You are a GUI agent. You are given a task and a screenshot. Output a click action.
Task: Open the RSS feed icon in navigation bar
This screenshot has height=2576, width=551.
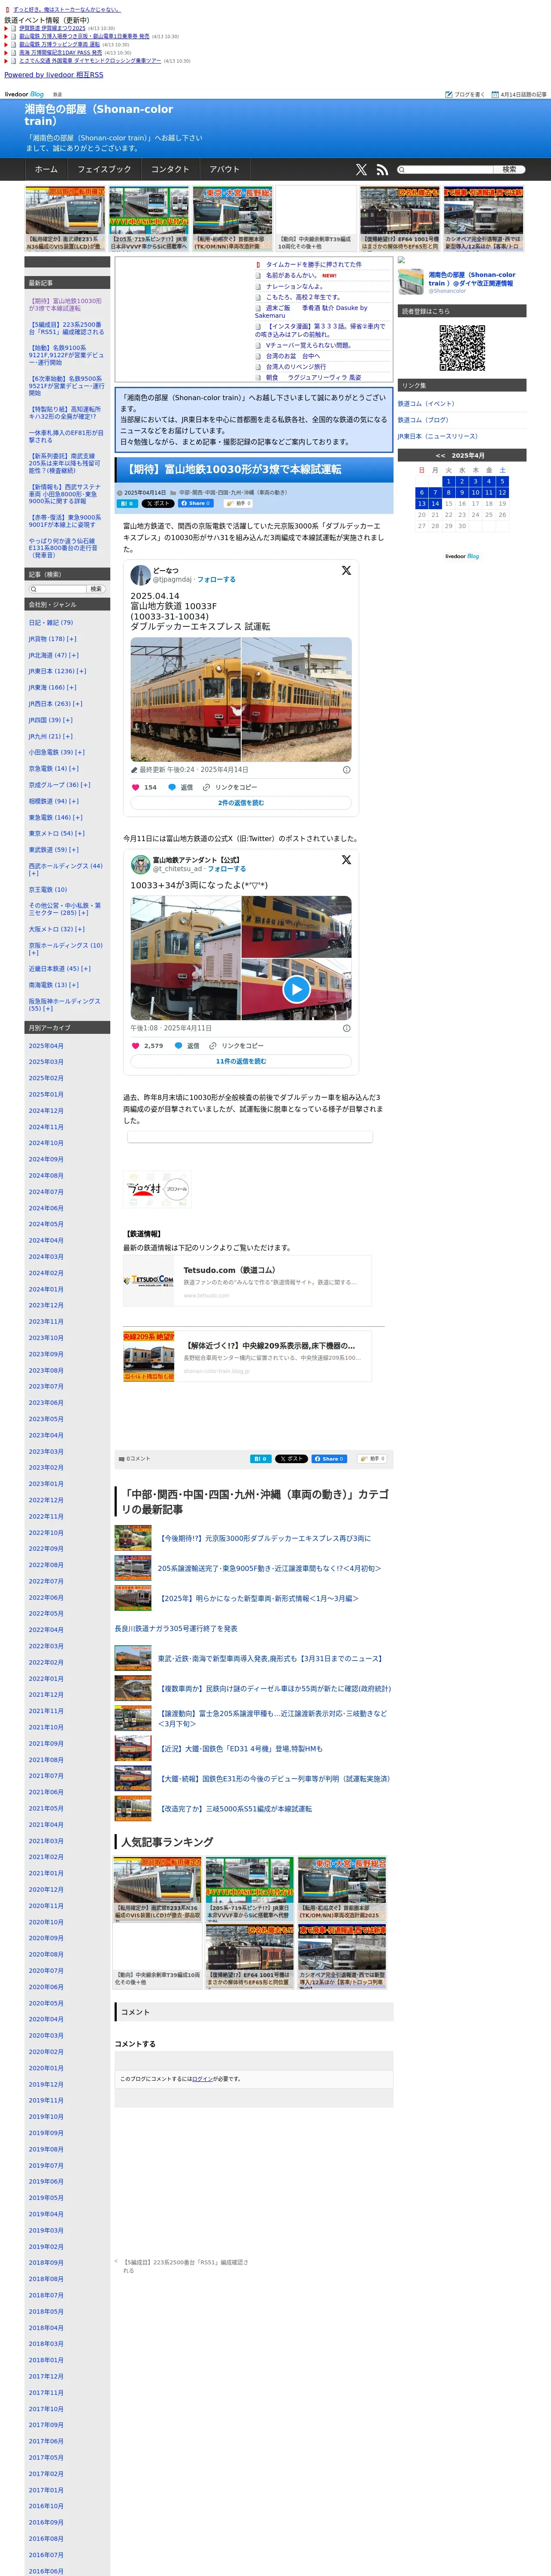382,170
